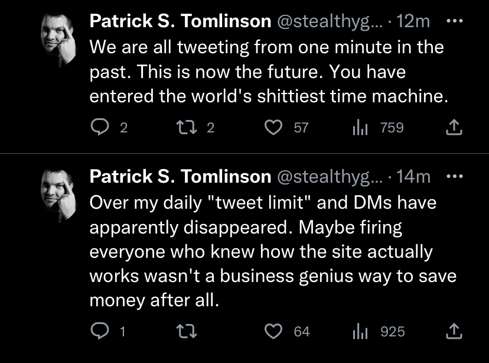Reply to the time machine tweet
This screenshot has height=363, width=489.
click(100, 127)
